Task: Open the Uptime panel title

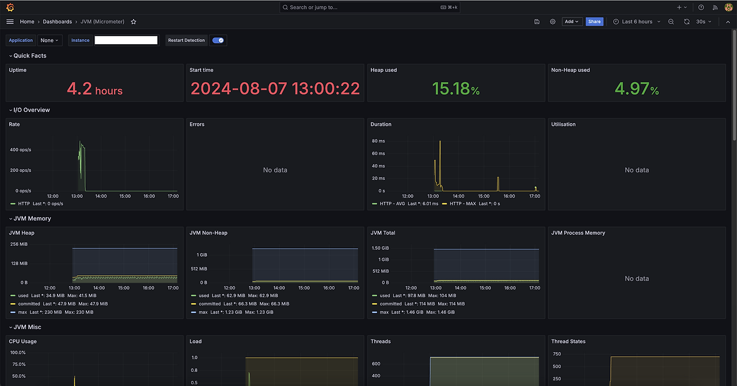Action: [18, 70]
